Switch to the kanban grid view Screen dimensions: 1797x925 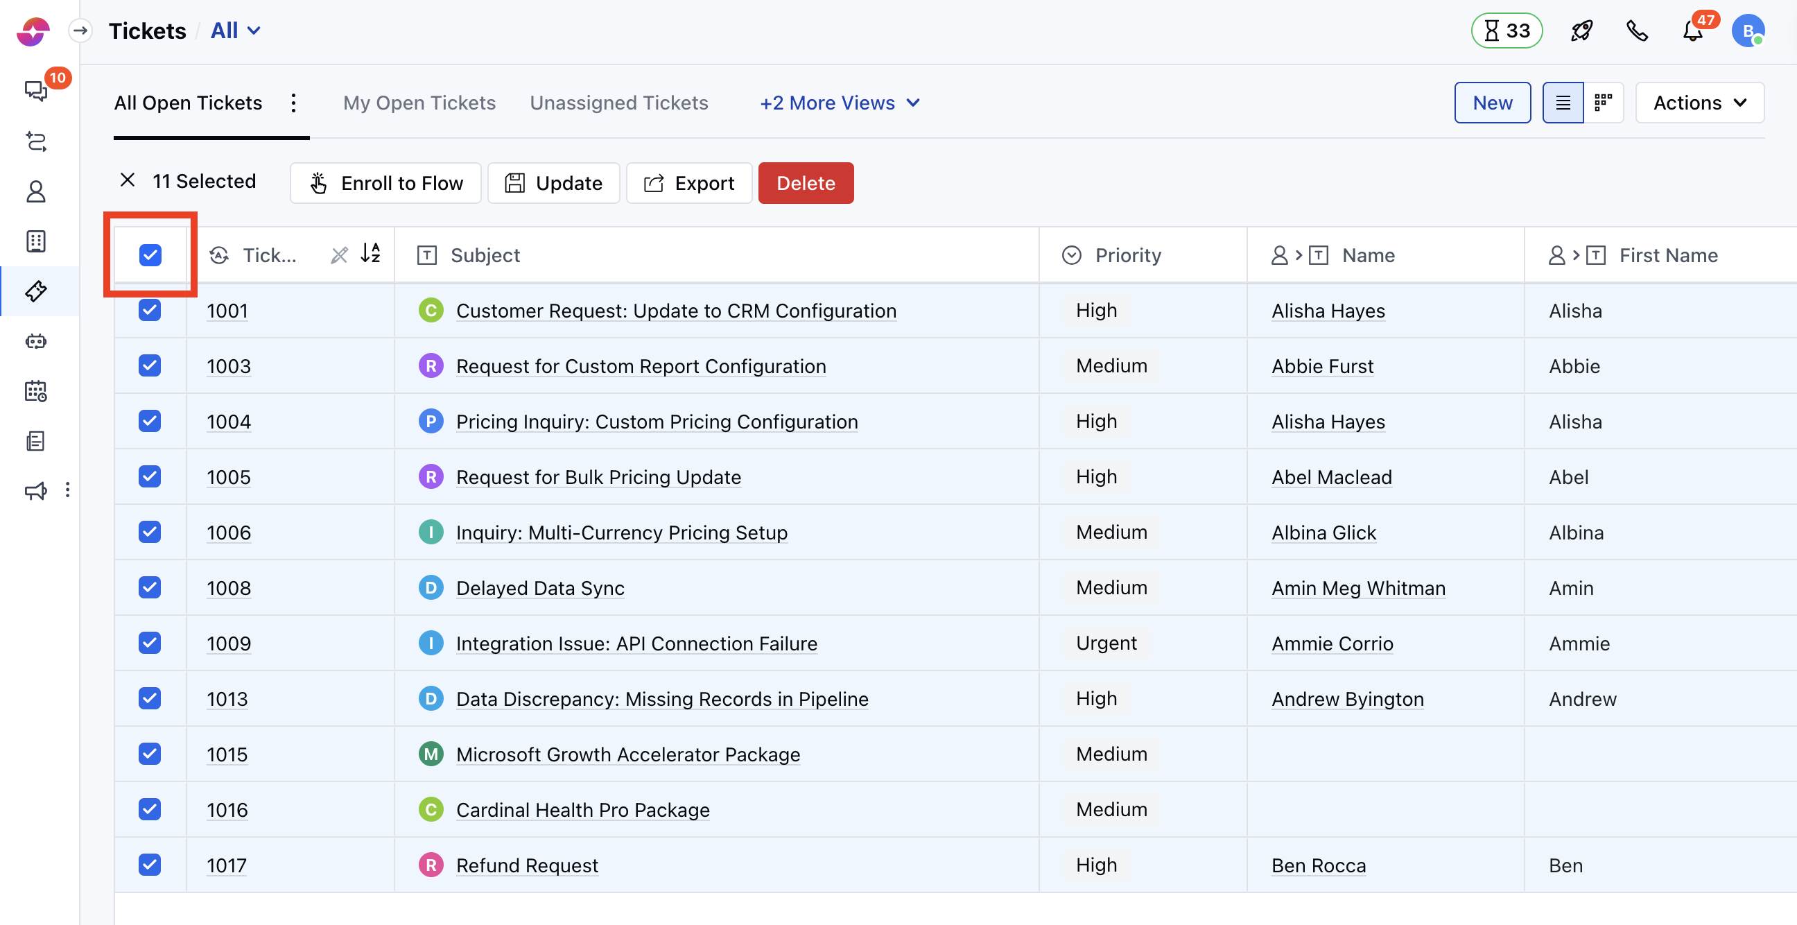click(x=1603, y=103)
